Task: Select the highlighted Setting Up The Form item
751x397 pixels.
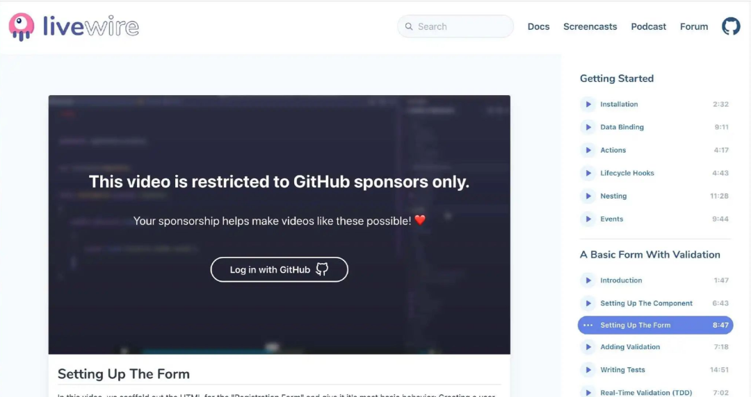Action: 655,326
